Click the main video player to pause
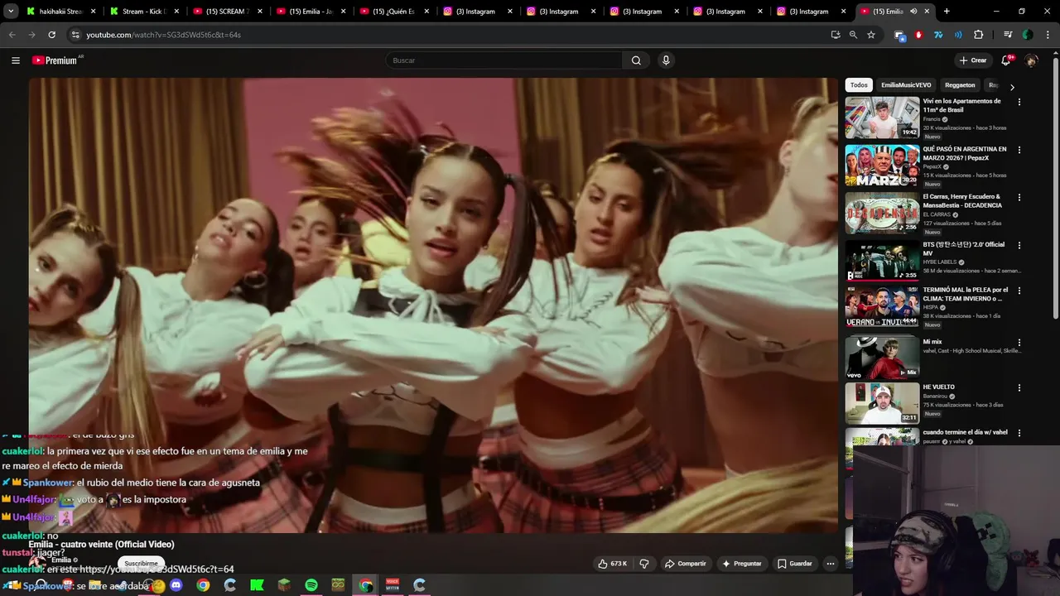This screenshot has height=596, width=1060. pyautogui.click(x=433, y=305)
